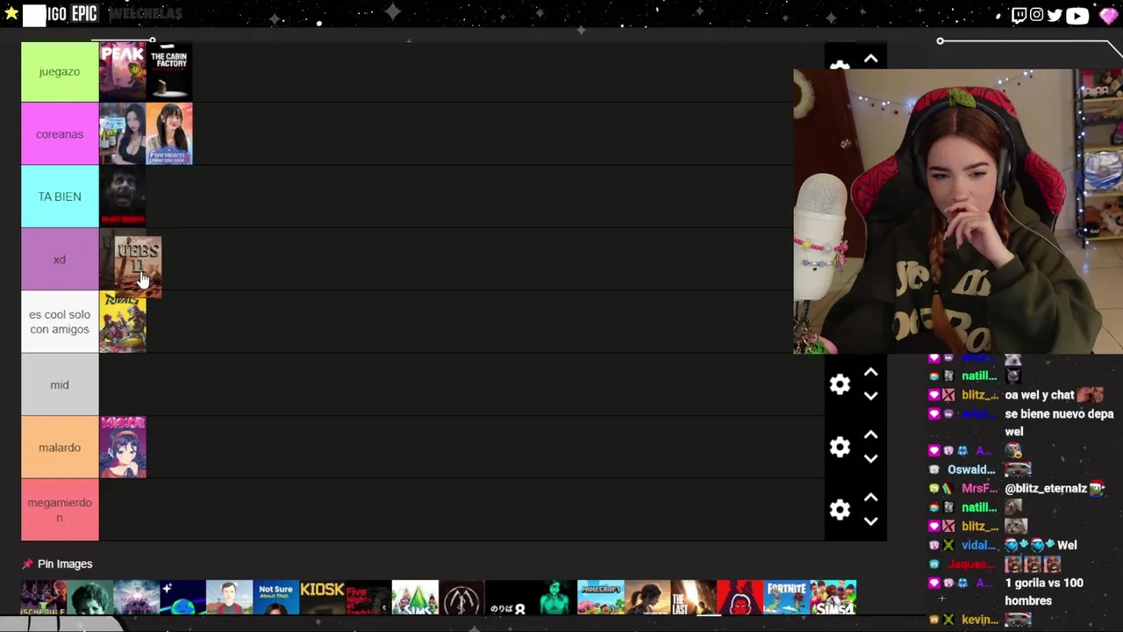Click the 'es cool solo con amigos' label
The image size is (1123, 632).
60,322
